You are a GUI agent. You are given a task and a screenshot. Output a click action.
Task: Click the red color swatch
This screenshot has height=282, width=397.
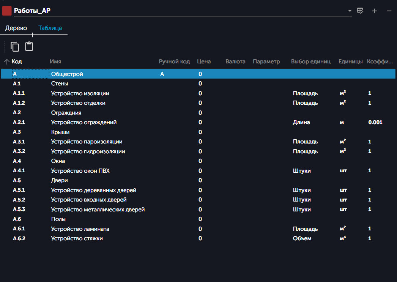(7, 11)
